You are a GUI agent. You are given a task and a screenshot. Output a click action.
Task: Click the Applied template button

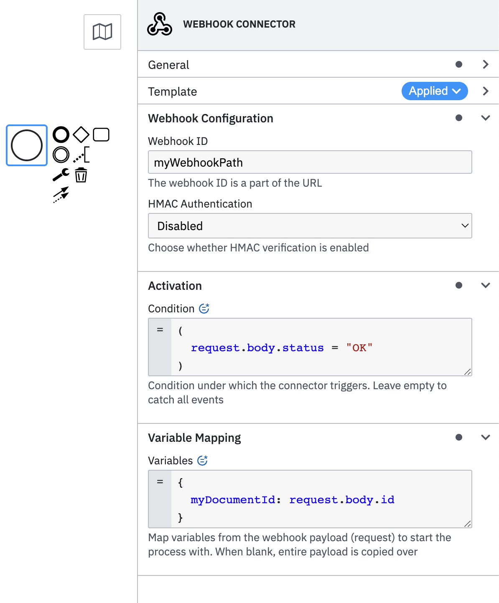click(434, 91)
